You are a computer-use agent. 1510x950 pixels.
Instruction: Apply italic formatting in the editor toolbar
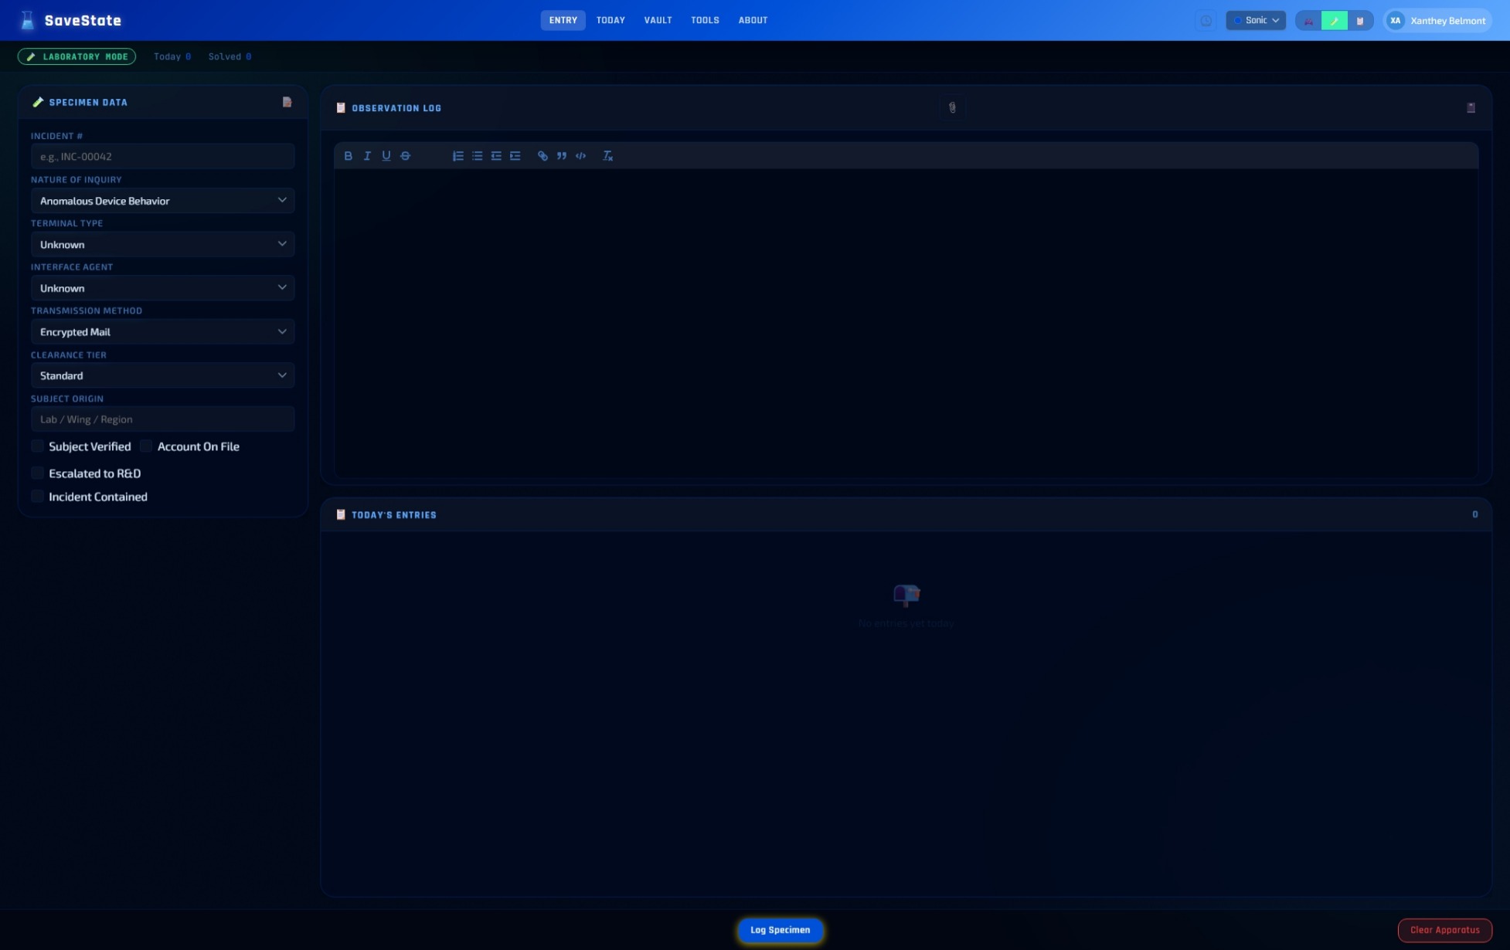[367, 156]
